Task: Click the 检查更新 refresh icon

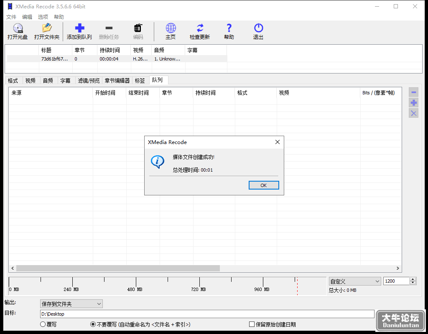Action: tap(200, 28)
